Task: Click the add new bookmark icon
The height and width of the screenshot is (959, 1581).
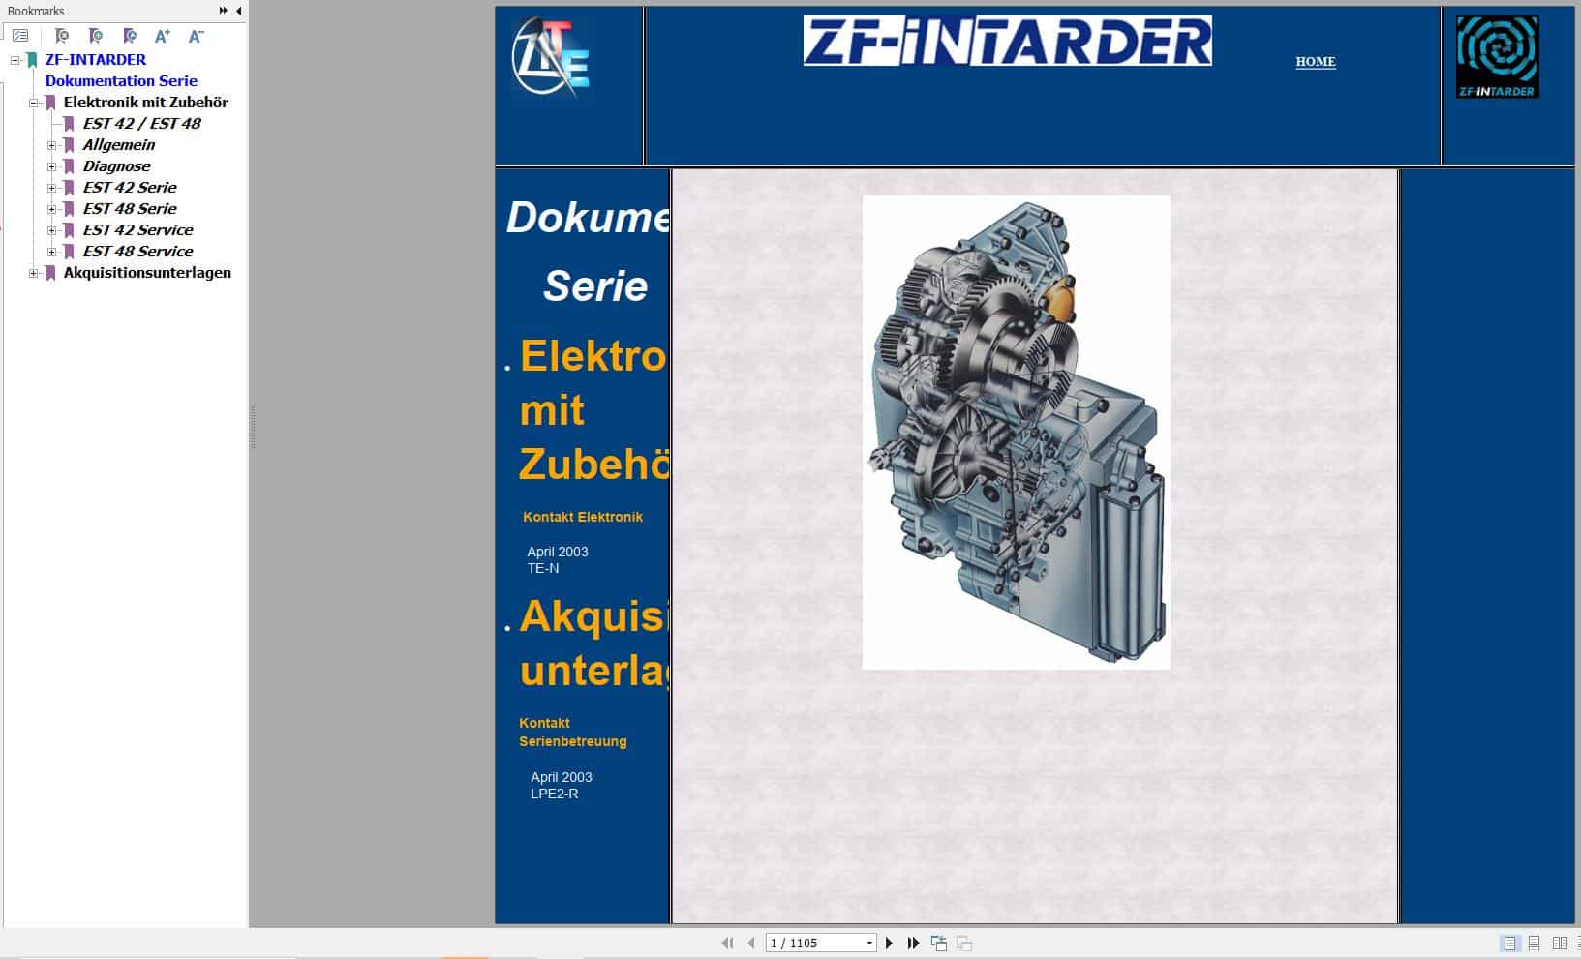Action: pos(96,36)
